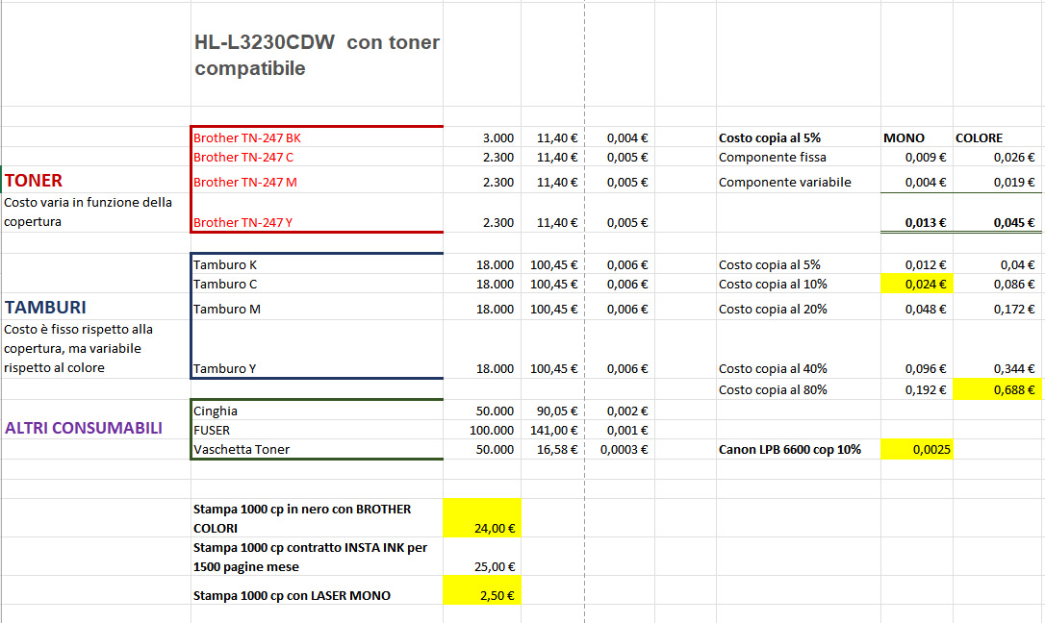
Task: Select 0,005 € cost in the TN-247 M row
Action: point(620,182)
